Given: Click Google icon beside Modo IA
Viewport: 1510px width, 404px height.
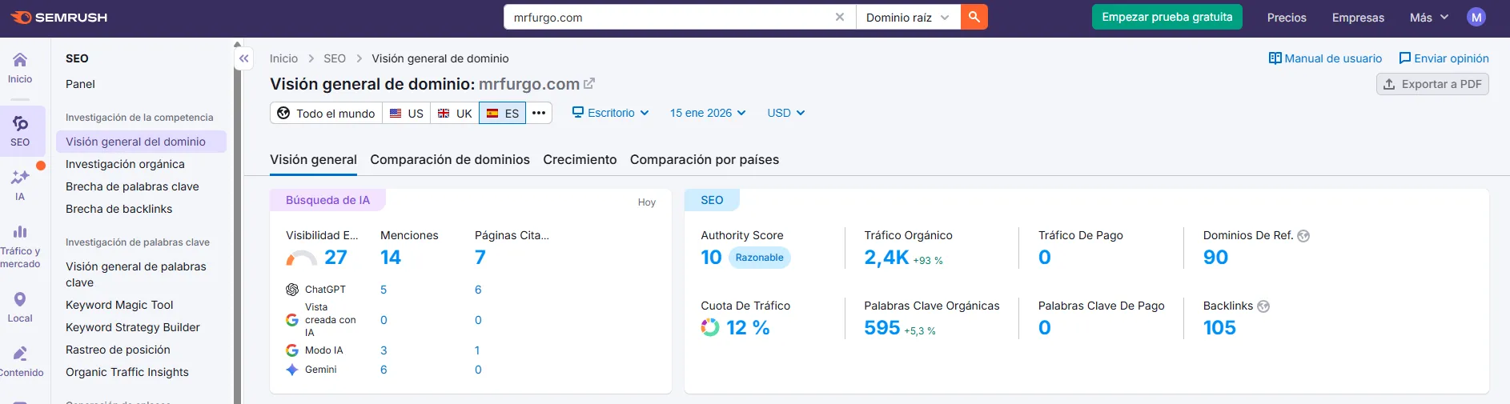Looking at the screenshot, I should click(x=292, y=350).
